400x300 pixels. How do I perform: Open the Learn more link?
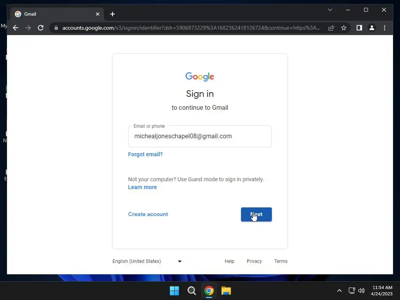point(142,187)
